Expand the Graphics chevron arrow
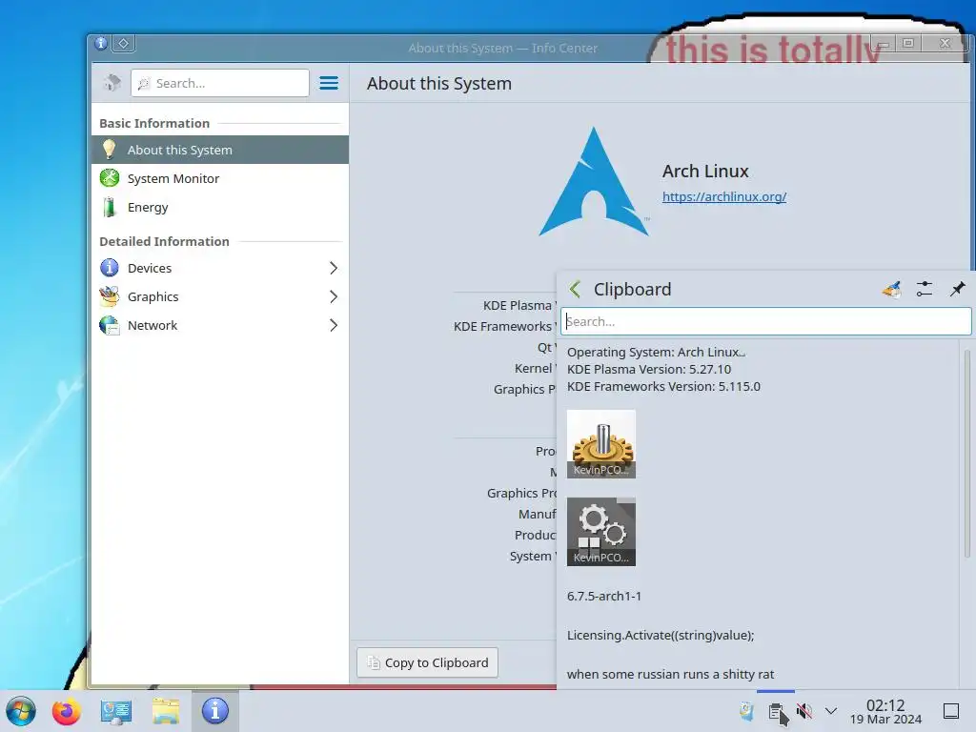 click(334, 297)
